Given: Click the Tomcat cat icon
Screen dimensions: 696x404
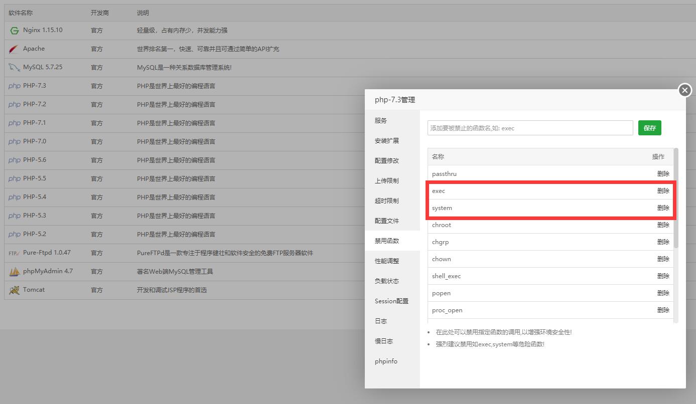Looking at the screenshot, I should 15,290.
